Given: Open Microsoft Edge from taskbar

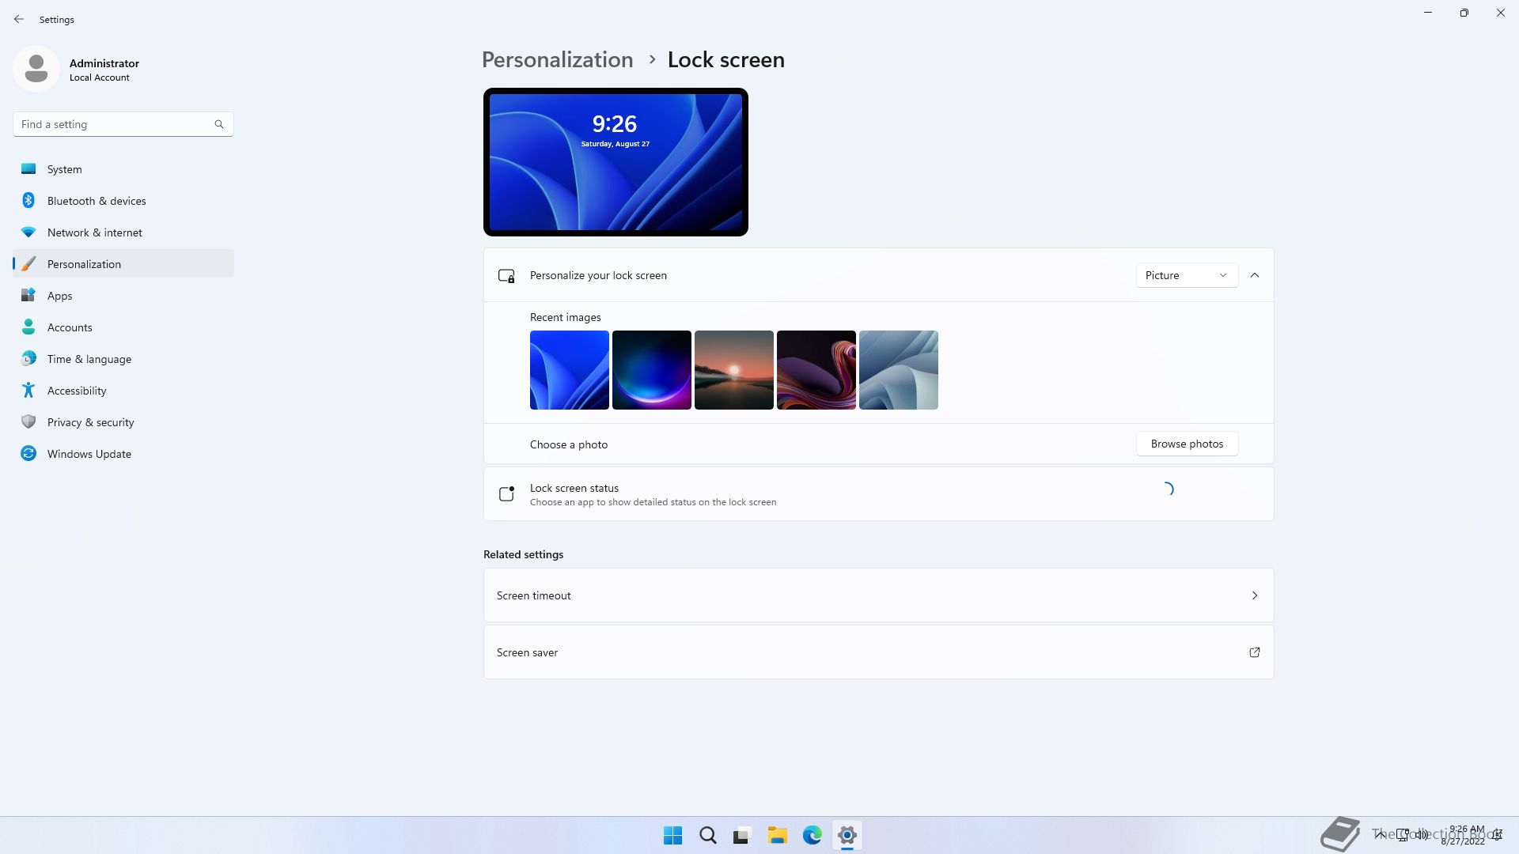Looking at the screenshot, I should click(812, 835).
